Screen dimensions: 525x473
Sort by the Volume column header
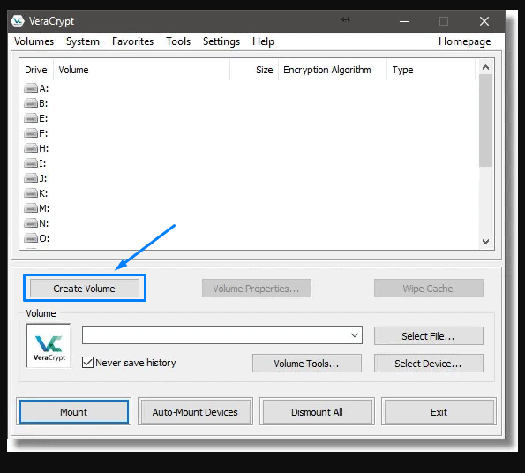point(142,70)
